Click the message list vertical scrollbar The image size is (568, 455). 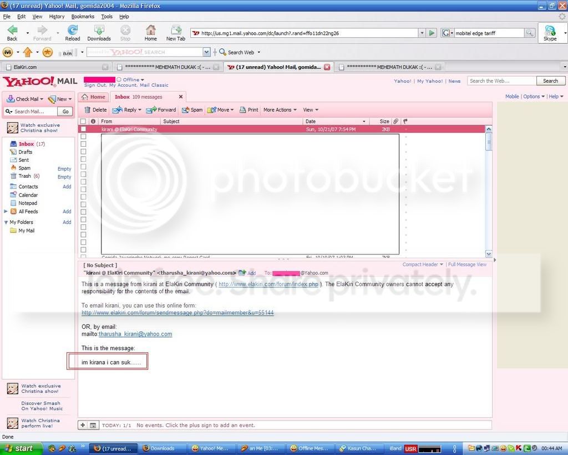489,191
